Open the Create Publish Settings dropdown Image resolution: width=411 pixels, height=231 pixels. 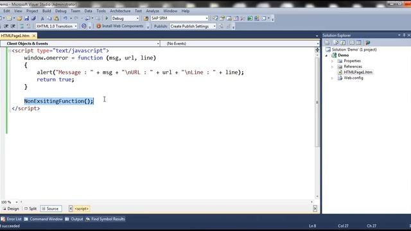tap(214, 26)
